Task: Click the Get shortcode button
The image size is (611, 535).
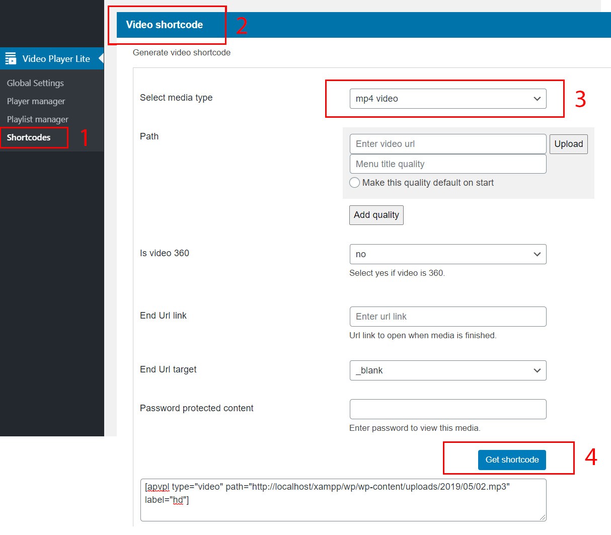Action: click(x=512, y=460)
